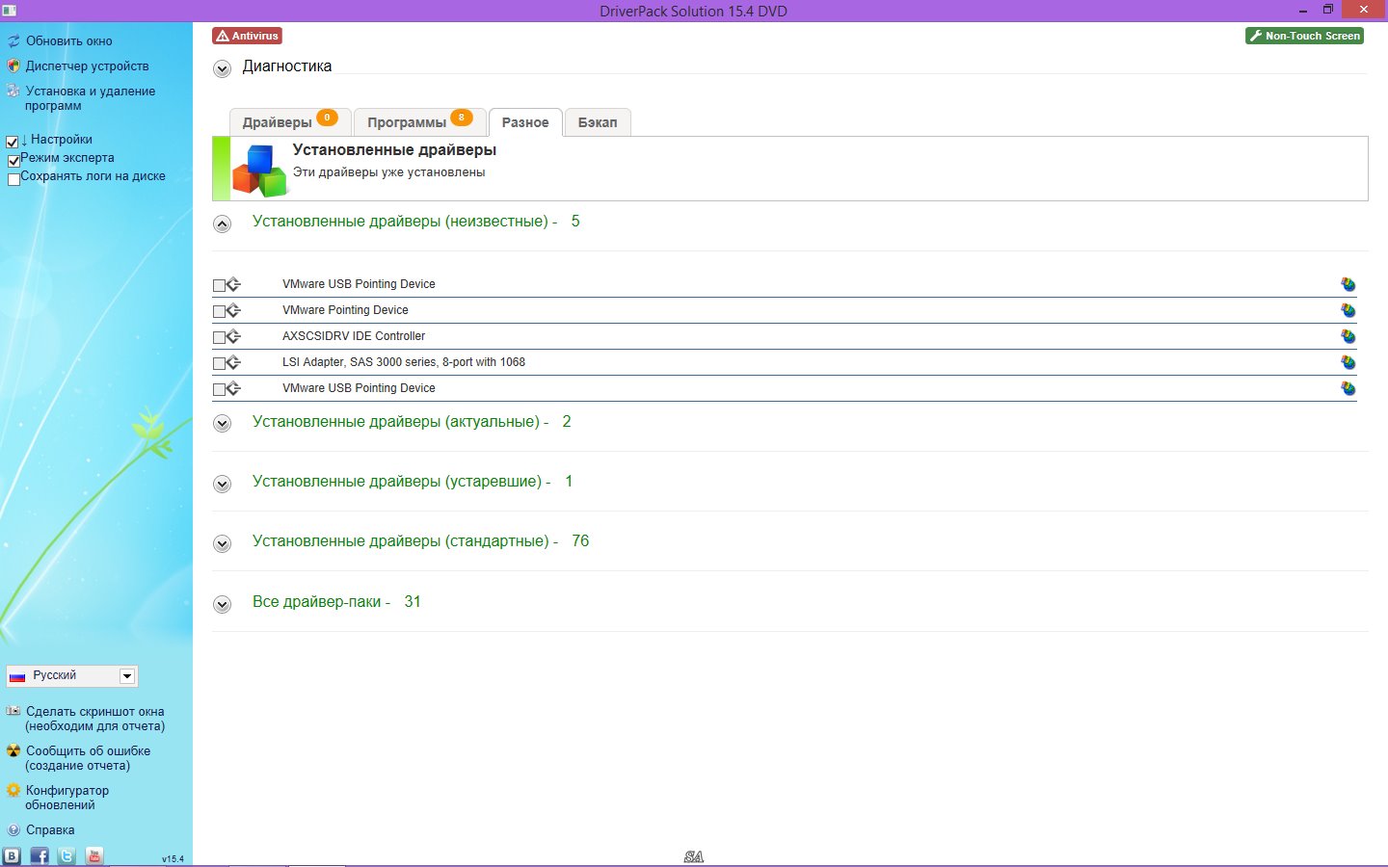The height and width of the screenshot is (867, 1388).
Task: Click the Эти драйверы уже установлены description text
Action: 389,172
